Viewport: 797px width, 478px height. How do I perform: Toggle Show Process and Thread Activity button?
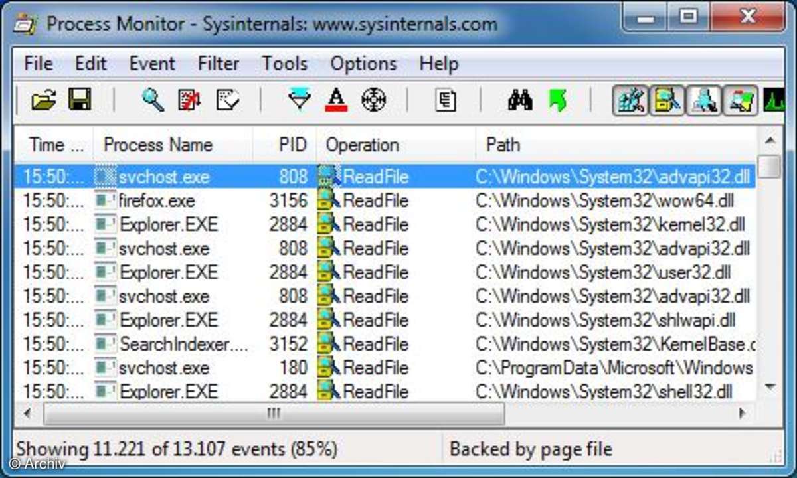740,100
